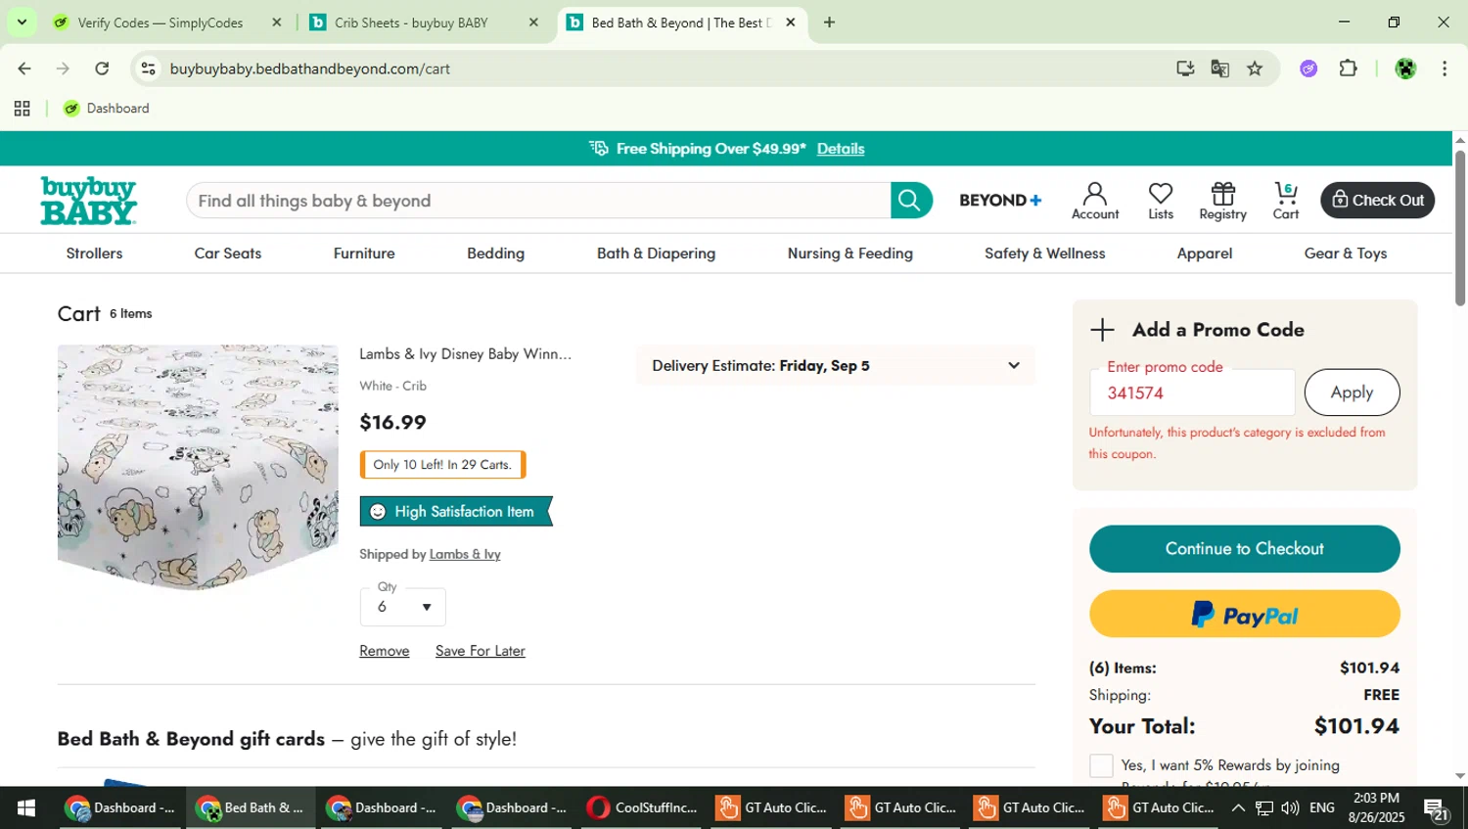Image resolution: width=1468 pixels, height=829 pixels.
Task: Click the plus icon by Add a Promo Code
Action: coord(1102,330)
